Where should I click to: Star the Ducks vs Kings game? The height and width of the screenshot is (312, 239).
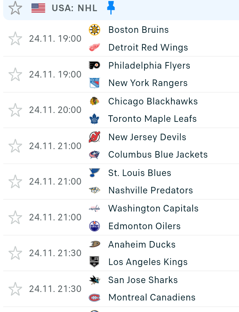click(15, 253)
